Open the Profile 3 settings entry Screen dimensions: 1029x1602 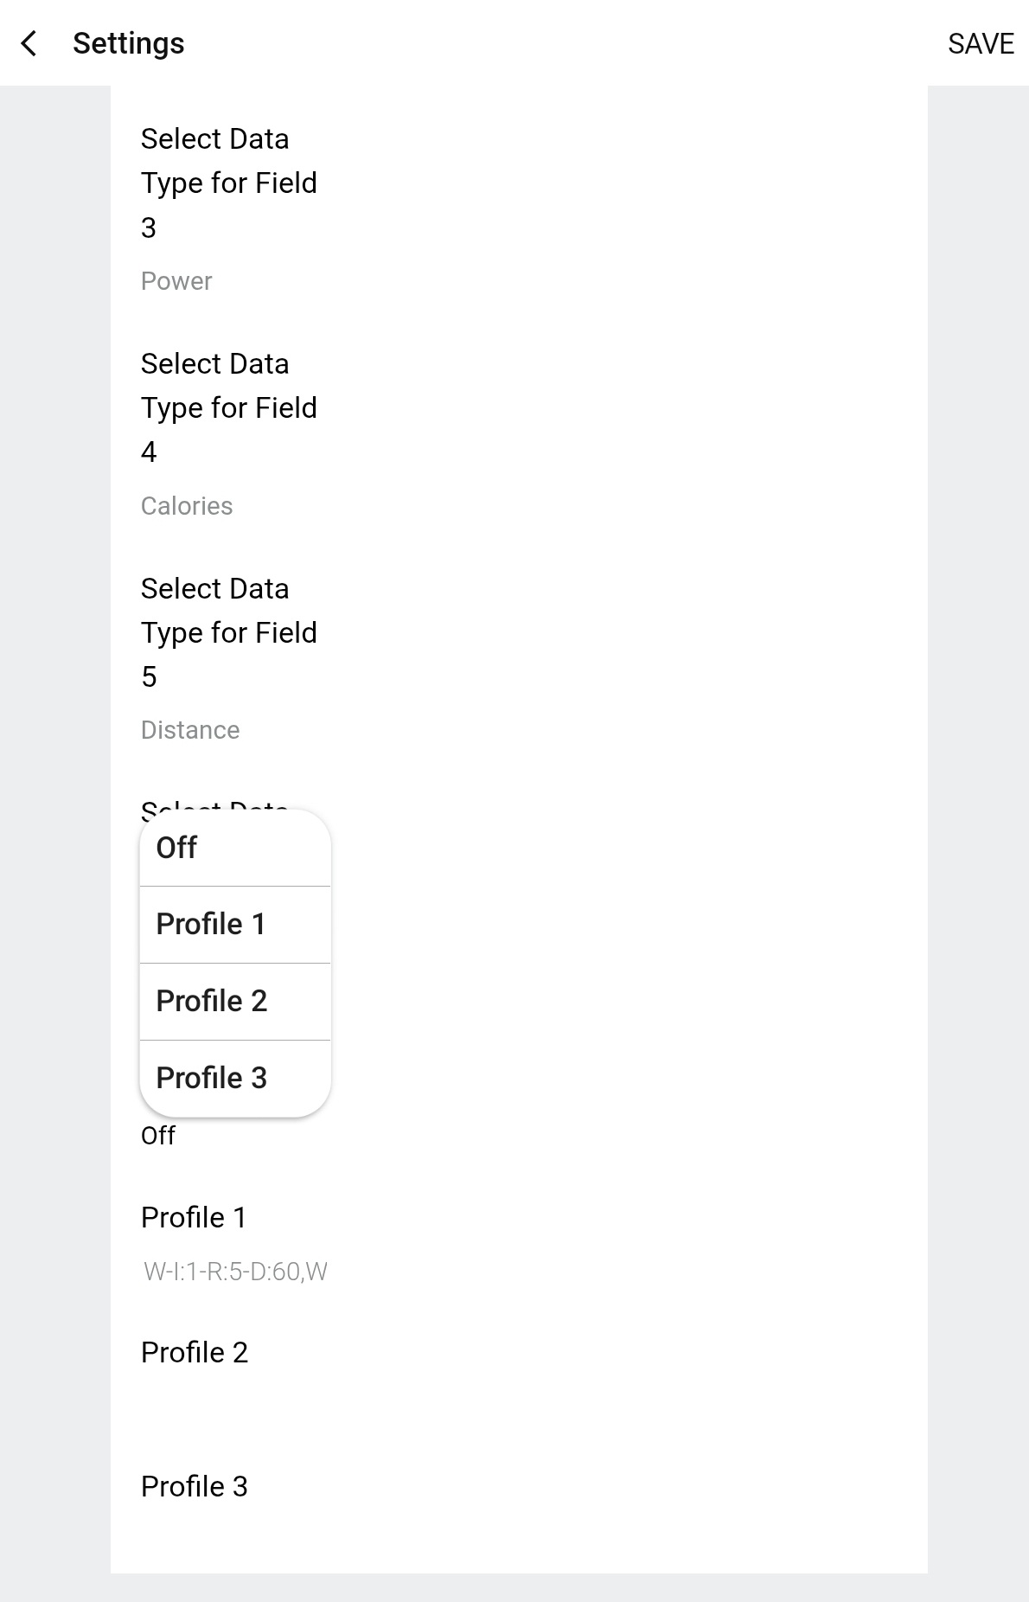[x=195, y=1487]
